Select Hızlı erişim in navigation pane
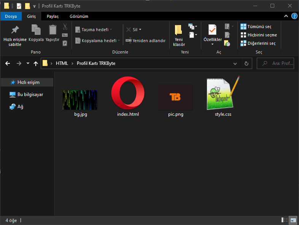299x225 pixels. pos(27,82)
